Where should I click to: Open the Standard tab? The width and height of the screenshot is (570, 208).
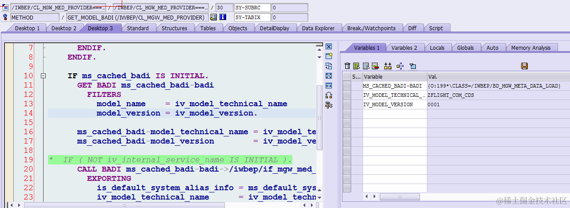(x=138, y=28)
